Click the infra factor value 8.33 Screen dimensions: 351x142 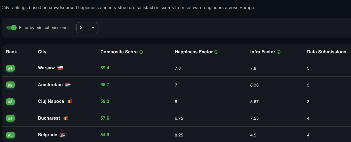click(254, 85)
